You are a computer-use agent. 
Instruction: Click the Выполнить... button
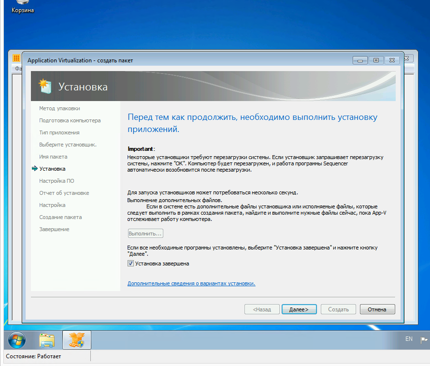click(145, 234)
